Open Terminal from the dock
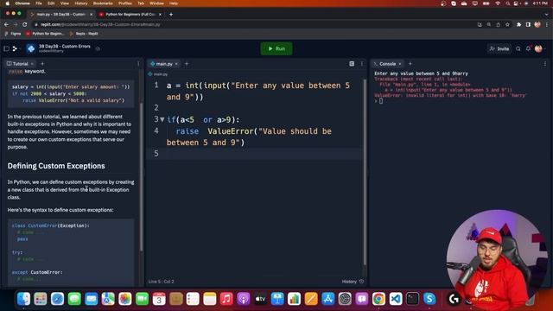Viewport: 553px width, 311px height. [412, 299]
